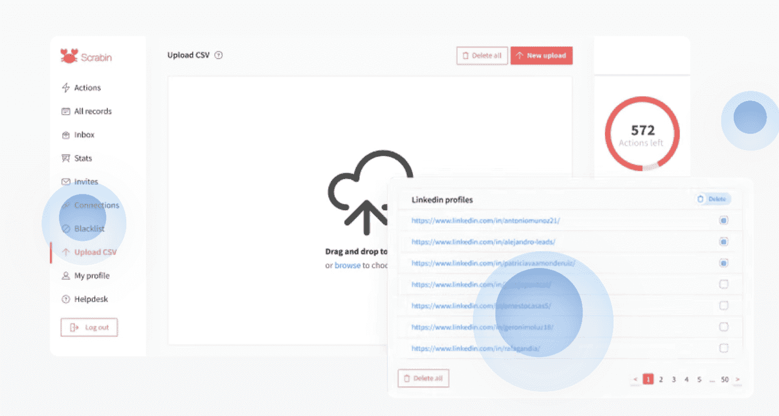Jump to page 50 in pagination
The height and width of the screenshot is (416, 779).
click(x=725, y=379)
